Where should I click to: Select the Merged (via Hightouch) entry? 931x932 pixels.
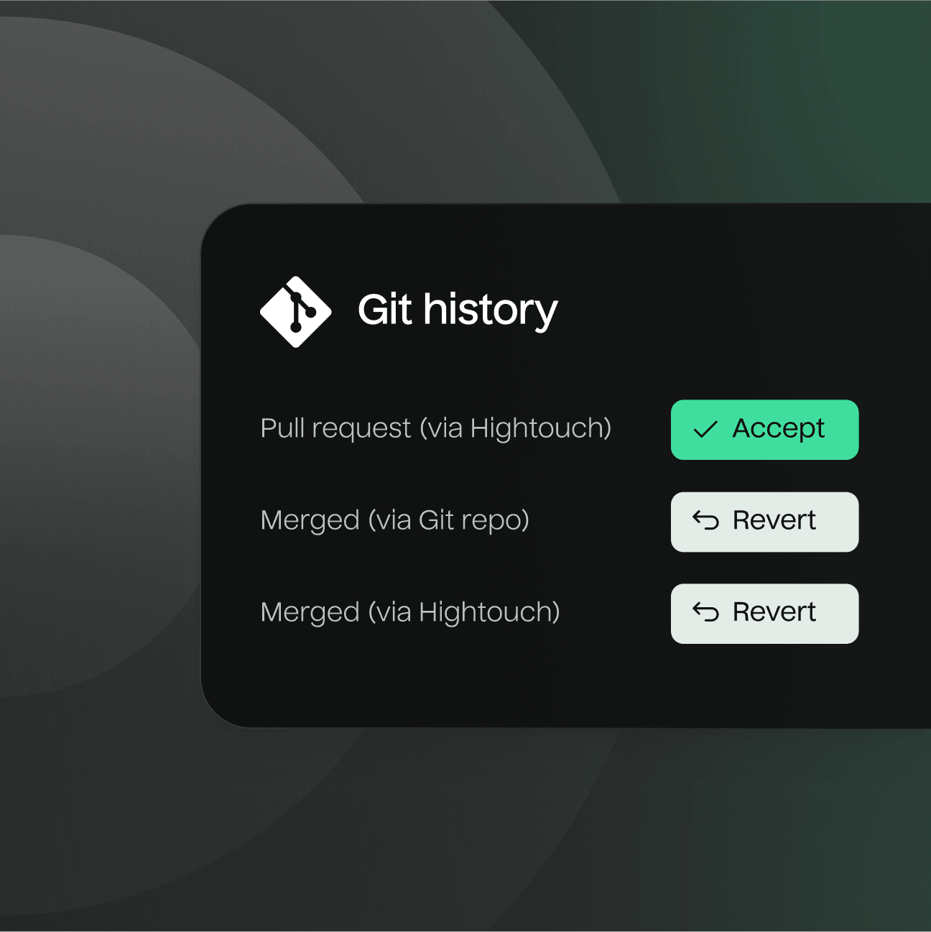click(411, 612)
